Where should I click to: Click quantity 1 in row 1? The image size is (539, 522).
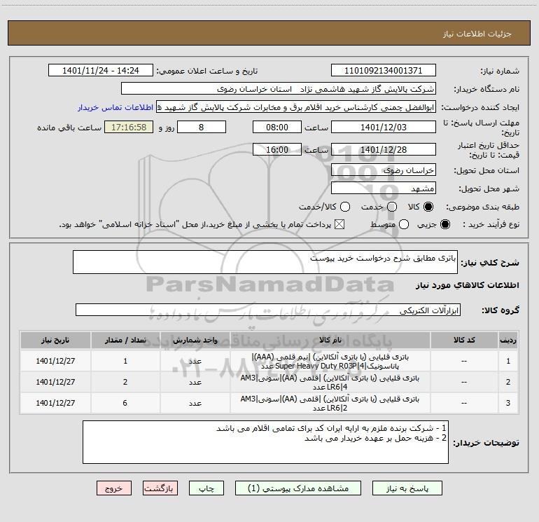click(x=125, y=361)
